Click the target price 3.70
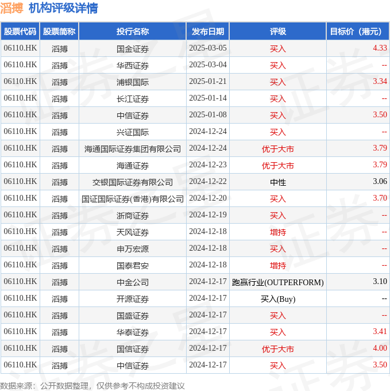This screenshot has width=390, height=391. click(380, 198)
